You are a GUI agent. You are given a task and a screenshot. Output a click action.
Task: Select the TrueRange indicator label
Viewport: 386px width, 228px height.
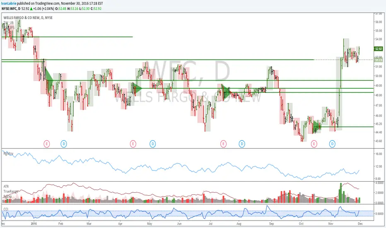(11, 191)
